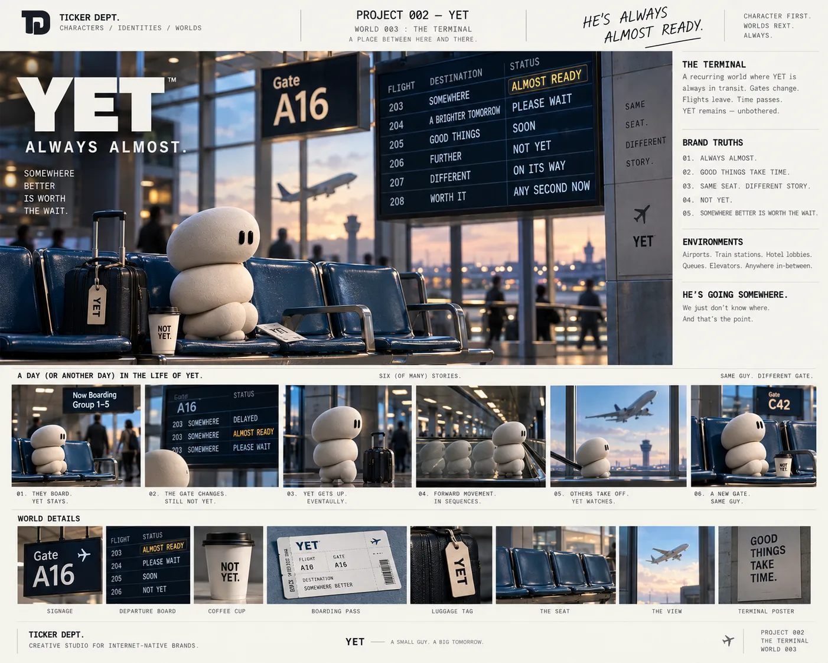Open the "The gate changes" story thumbnail
Viewport: 828px width, 663px height.
click(211, 435)
